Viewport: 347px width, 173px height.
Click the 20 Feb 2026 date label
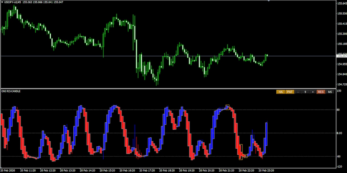8,171
